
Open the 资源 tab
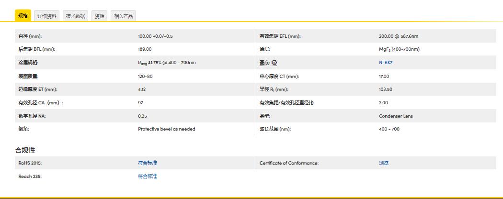click(100, 16)
